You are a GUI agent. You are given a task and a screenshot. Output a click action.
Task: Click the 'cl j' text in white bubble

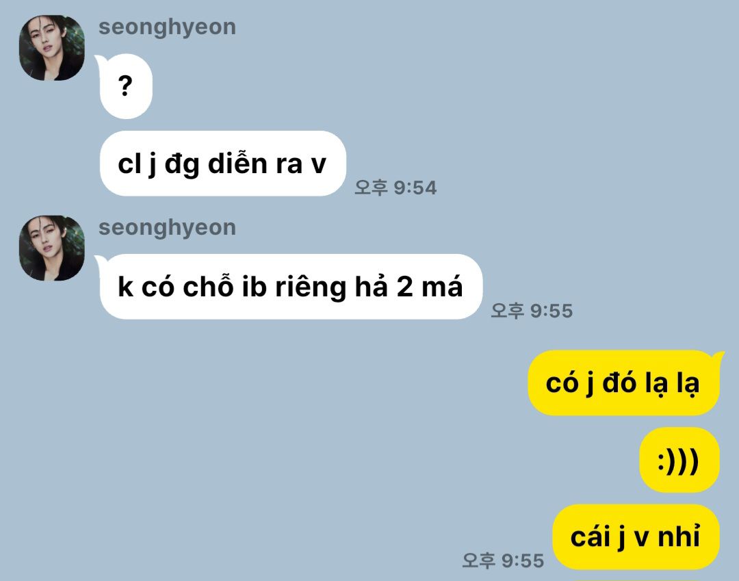[137, 165]
